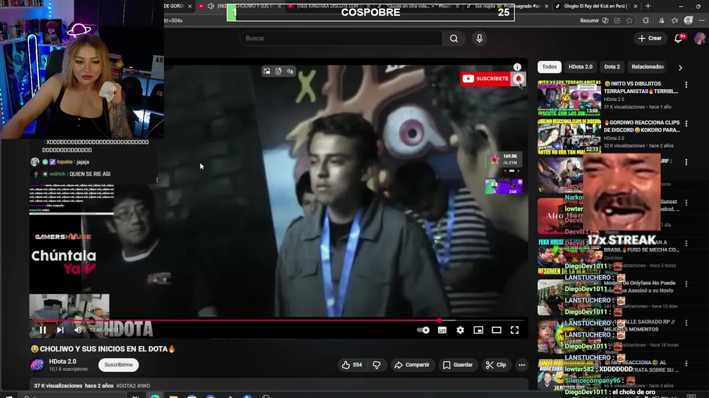Open video player settings gear

click(460, 330)
